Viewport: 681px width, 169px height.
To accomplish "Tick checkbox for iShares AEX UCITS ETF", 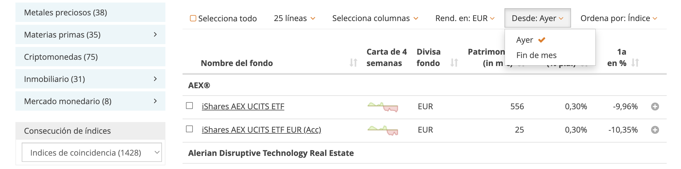I will [x=189, y=106].
